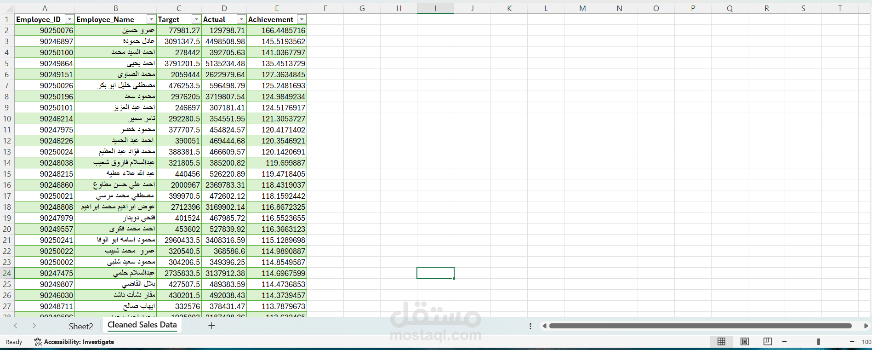Open the Target column filter dropdown

(196, 19)
